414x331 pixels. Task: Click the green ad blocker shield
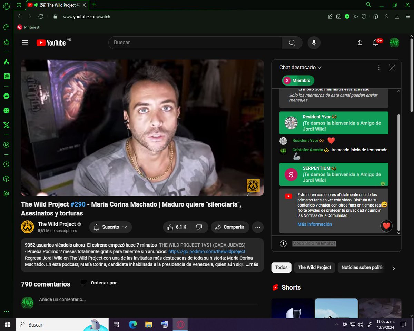point(347,17)
